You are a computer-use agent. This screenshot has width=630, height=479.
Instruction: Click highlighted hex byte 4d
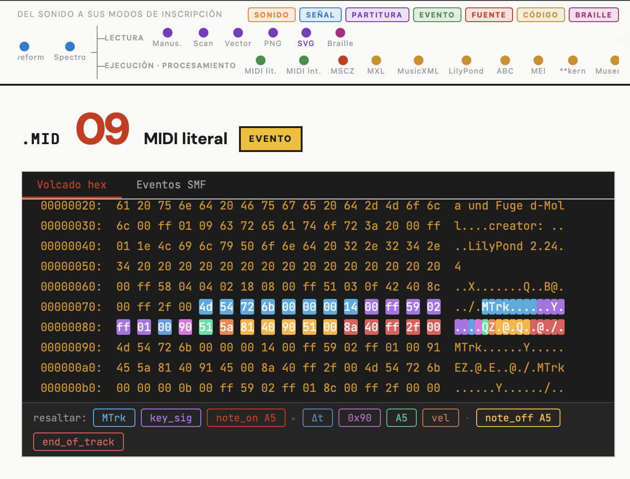coord(206,307)
